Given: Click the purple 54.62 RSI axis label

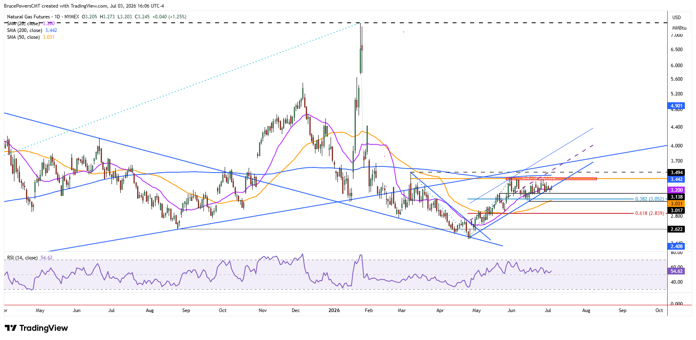Looking at the screenshot, I should (x=676, y=271).
